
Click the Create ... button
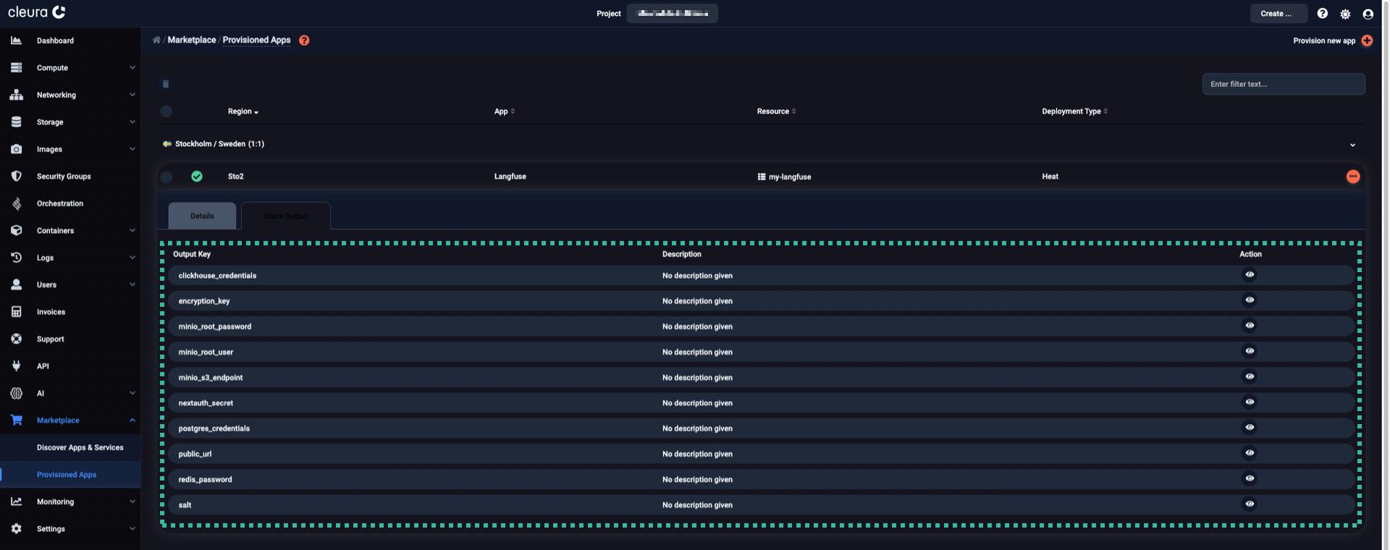point(1278,14)
